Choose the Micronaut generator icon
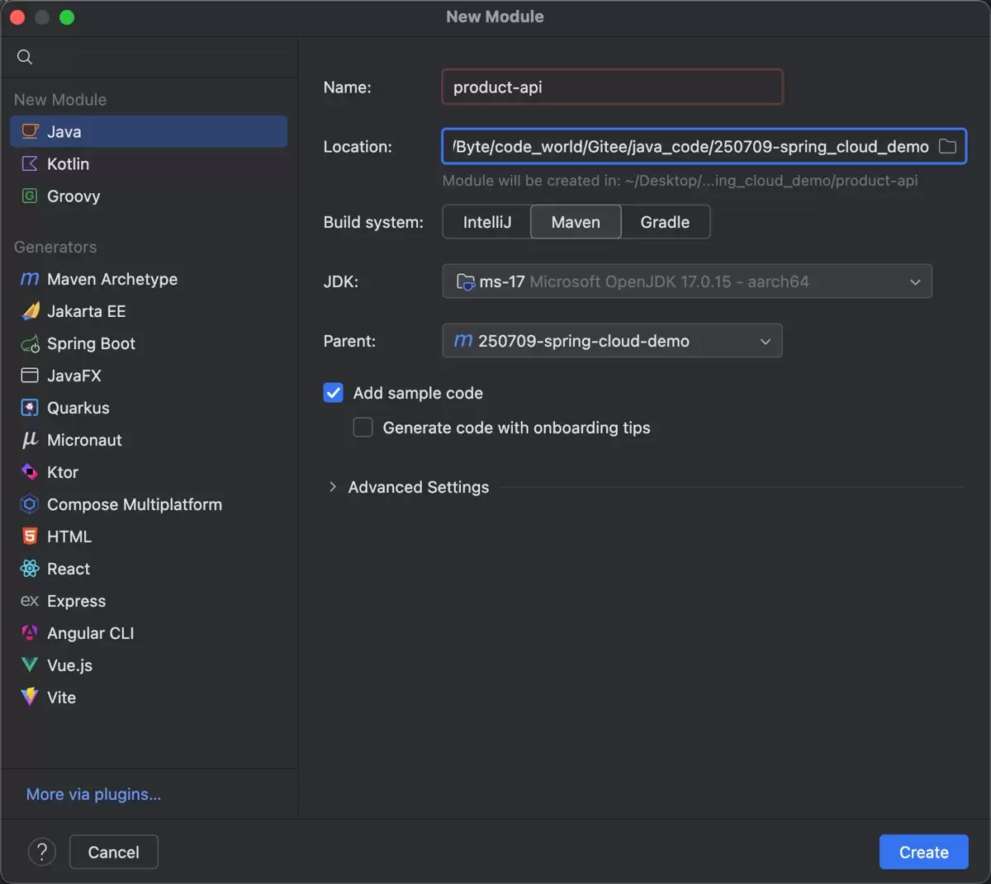Screen dimensions: 991x884 pos(30,440)
